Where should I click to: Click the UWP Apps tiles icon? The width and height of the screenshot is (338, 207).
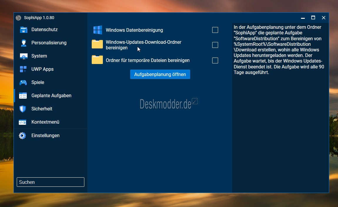click(23, 69)
